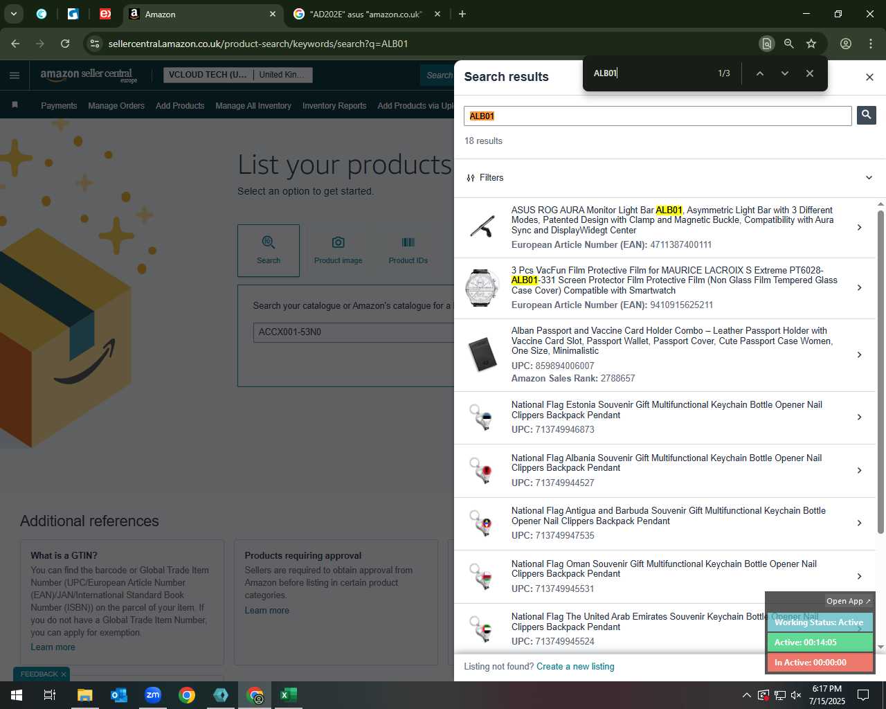Click the results panel vertical scrollbar
This screenshot has width=886, height=709.
(x=880, y=372)
